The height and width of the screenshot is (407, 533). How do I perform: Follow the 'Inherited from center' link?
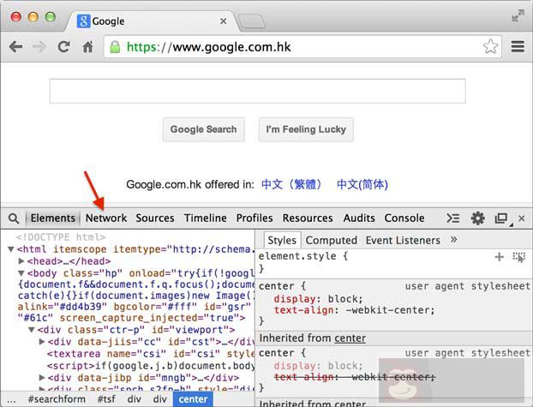[x=350, y=338]
